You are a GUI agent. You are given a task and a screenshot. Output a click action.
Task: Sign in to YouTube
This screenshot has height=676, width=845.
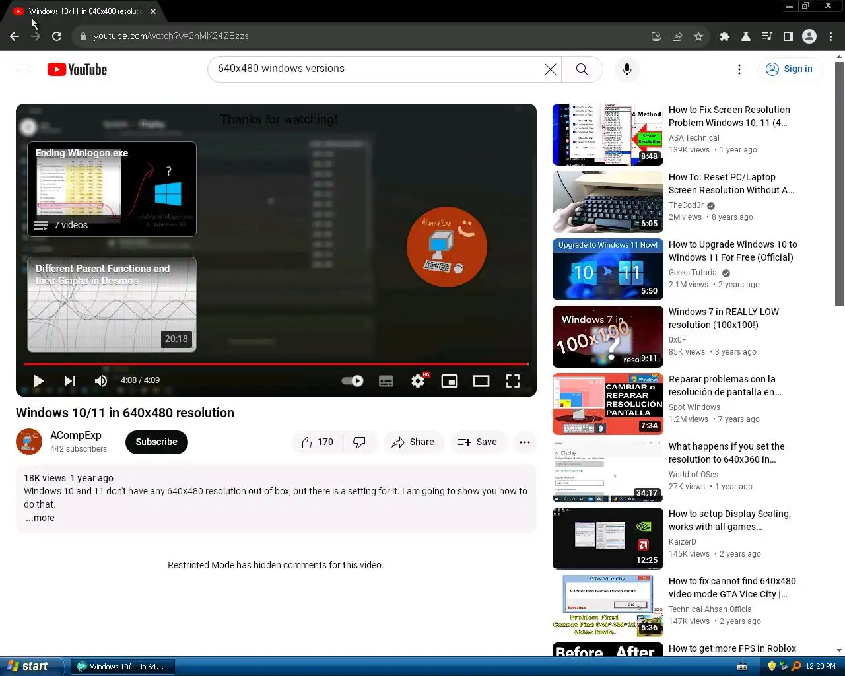click(x=790, y=69)
